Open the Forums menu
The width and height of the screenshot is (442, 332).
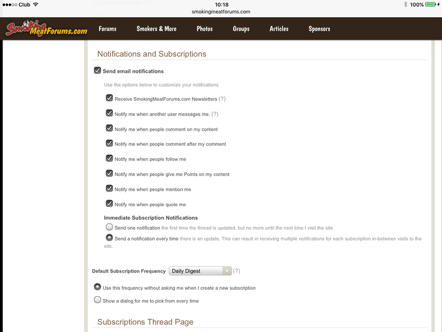coord(108,29)
